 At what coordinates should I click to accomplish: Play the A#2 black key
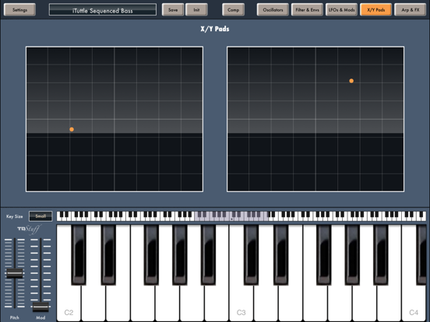208,254
